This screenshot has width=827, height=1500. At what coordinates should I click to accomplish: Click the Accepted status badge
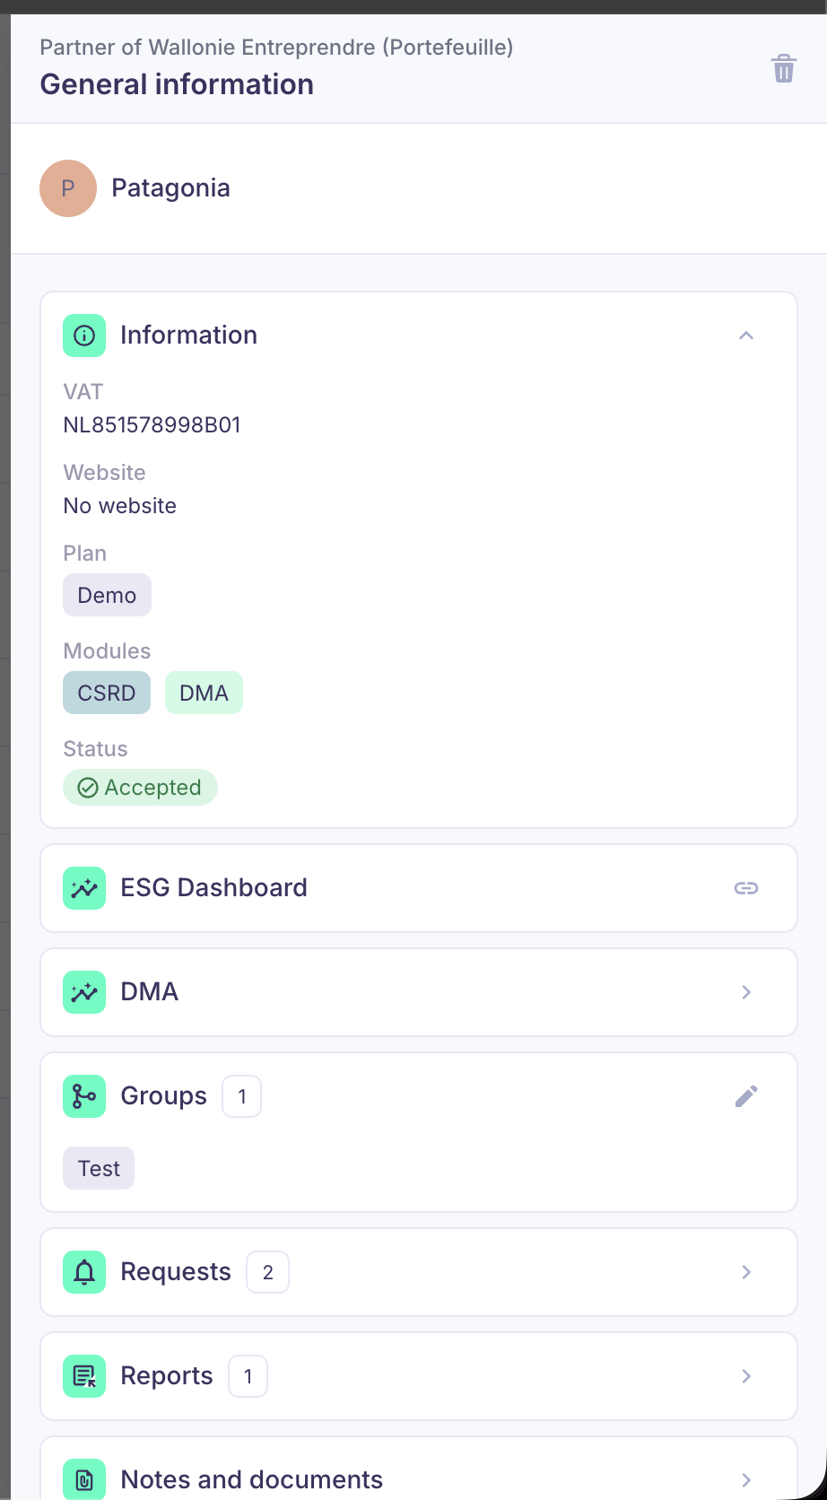(x=140, y=788)
